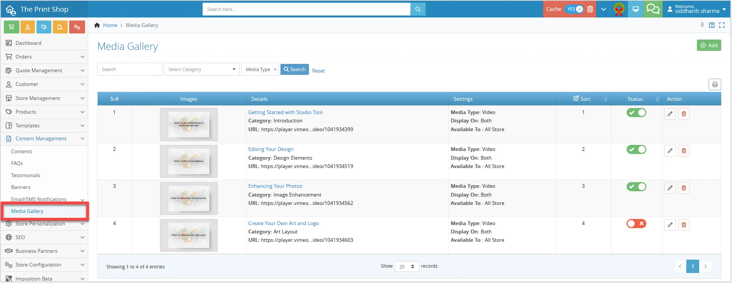
Task: Edit the Getting Started with Studio Tool entry
Action: pos(670,114)
